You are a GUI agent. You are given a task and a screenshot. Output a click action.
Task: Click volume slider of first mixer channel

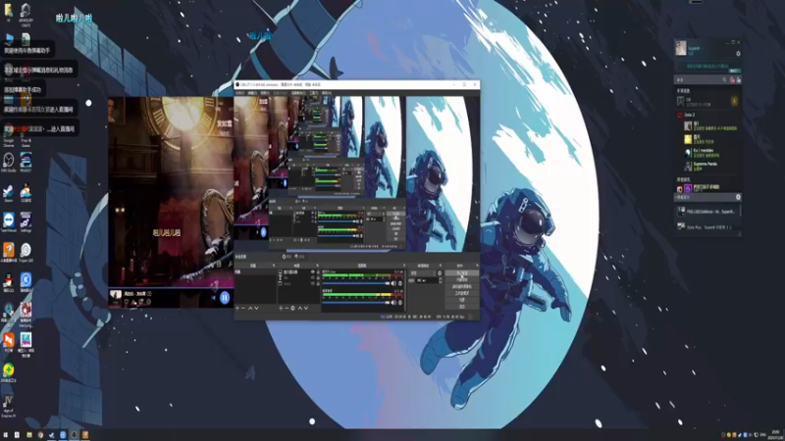356,283
